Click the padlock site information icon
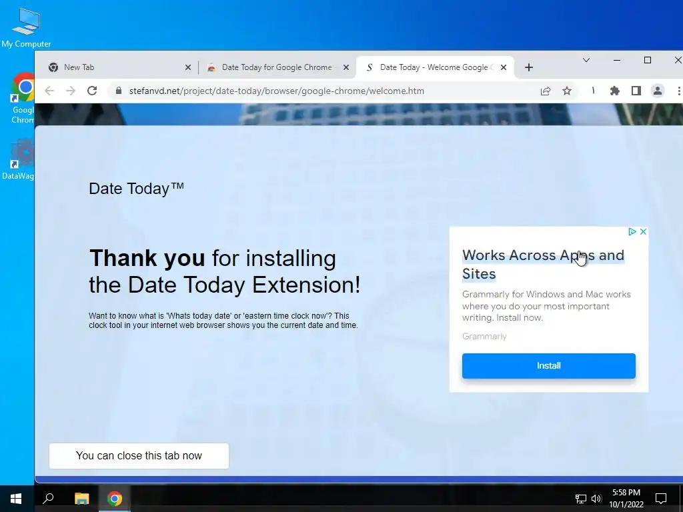This screenshot has height=512, width=683. [118, 91]
